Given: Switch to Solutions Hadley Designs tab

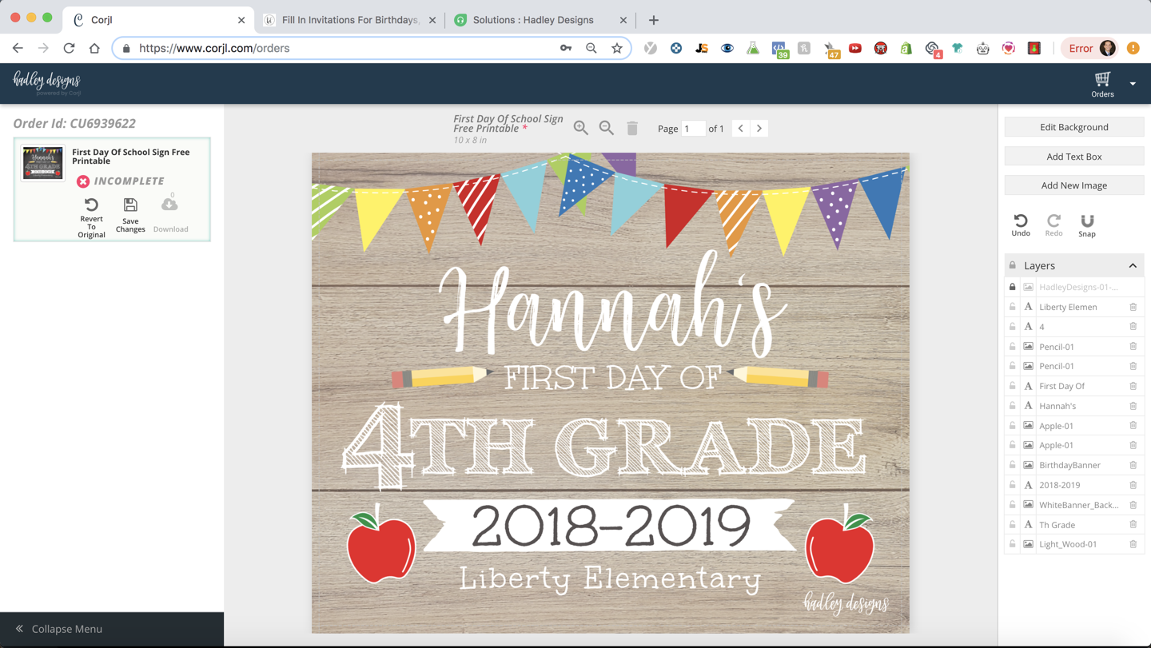Looking at the screenshot, I should [540, 20].
